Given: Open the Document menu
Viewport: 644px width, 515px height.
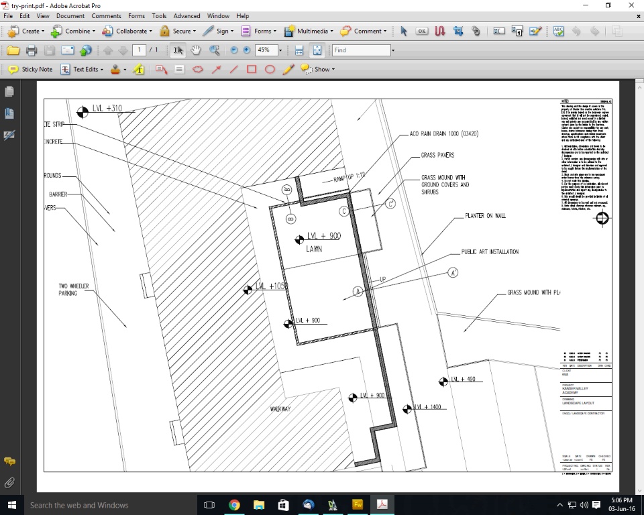Looking at the screenshot, I should pos(70,16).
